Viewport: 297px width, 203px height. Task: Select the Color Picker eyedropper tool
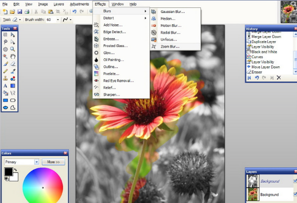[x=13, y=71]
